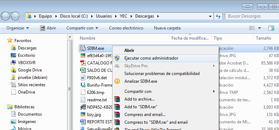The image size is (279, 130).
Task: Click Disco local (C:) in the breadcrumb
Action: (x=74, y=16)
